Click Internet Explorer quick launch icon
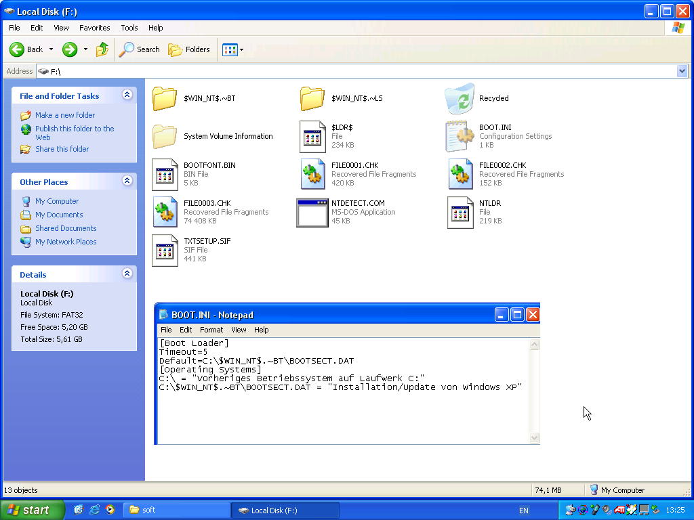Screen dimensions: 694x520 coord(94,510)
